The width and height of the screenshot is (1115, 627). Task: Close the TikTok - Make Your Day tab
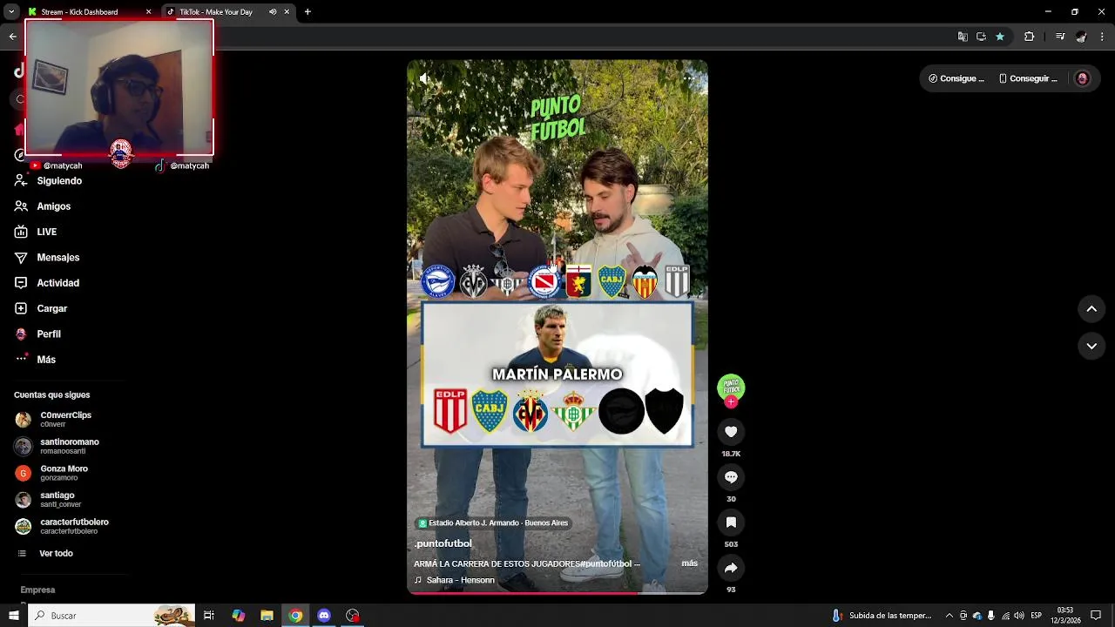[287, 12]
